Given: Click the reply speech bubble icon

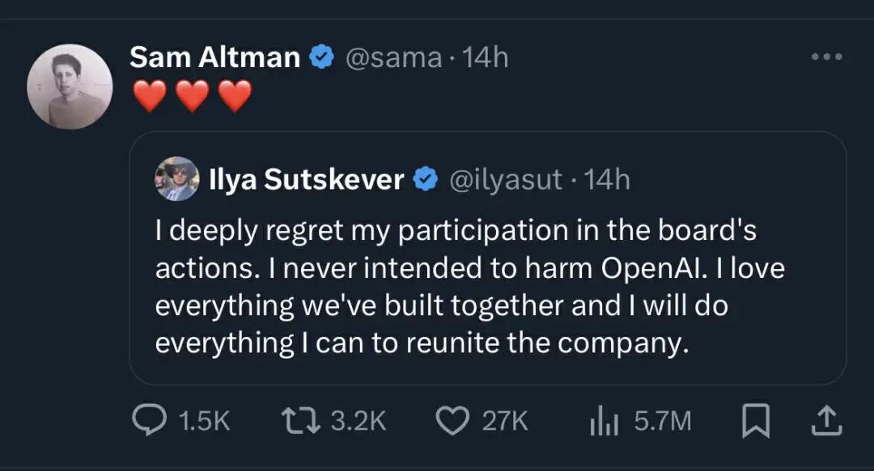Looking at the screenshot, I should (149, 420).
